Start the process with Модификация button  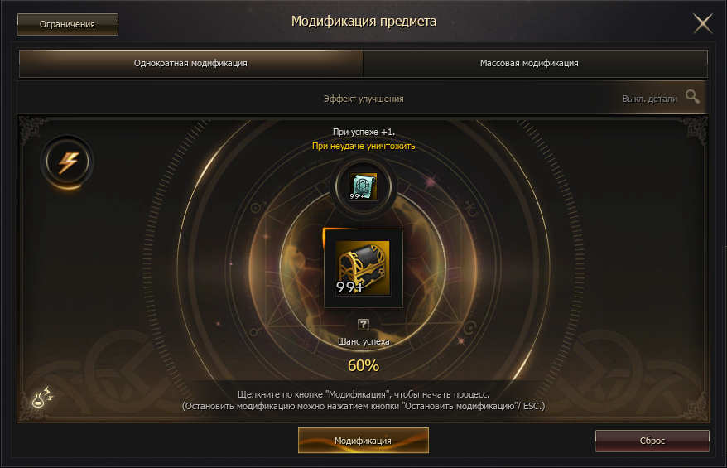click(363, 440)
